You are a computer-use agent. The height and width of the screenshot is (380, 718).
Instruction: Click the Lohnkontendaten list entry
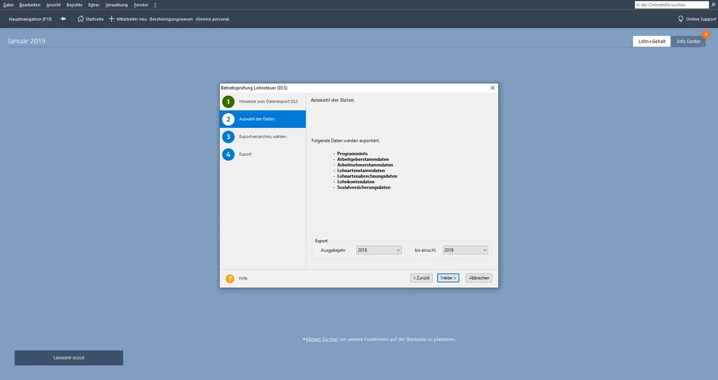coord(356,182)
